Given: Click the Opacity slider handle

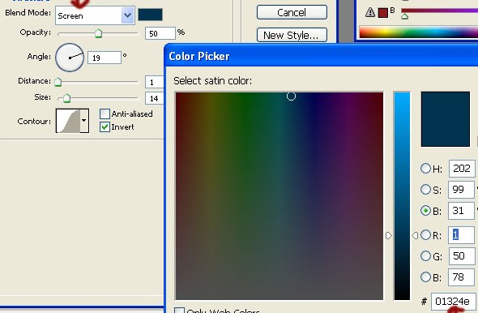Looking at the screenshot, I should pos(98,33).
